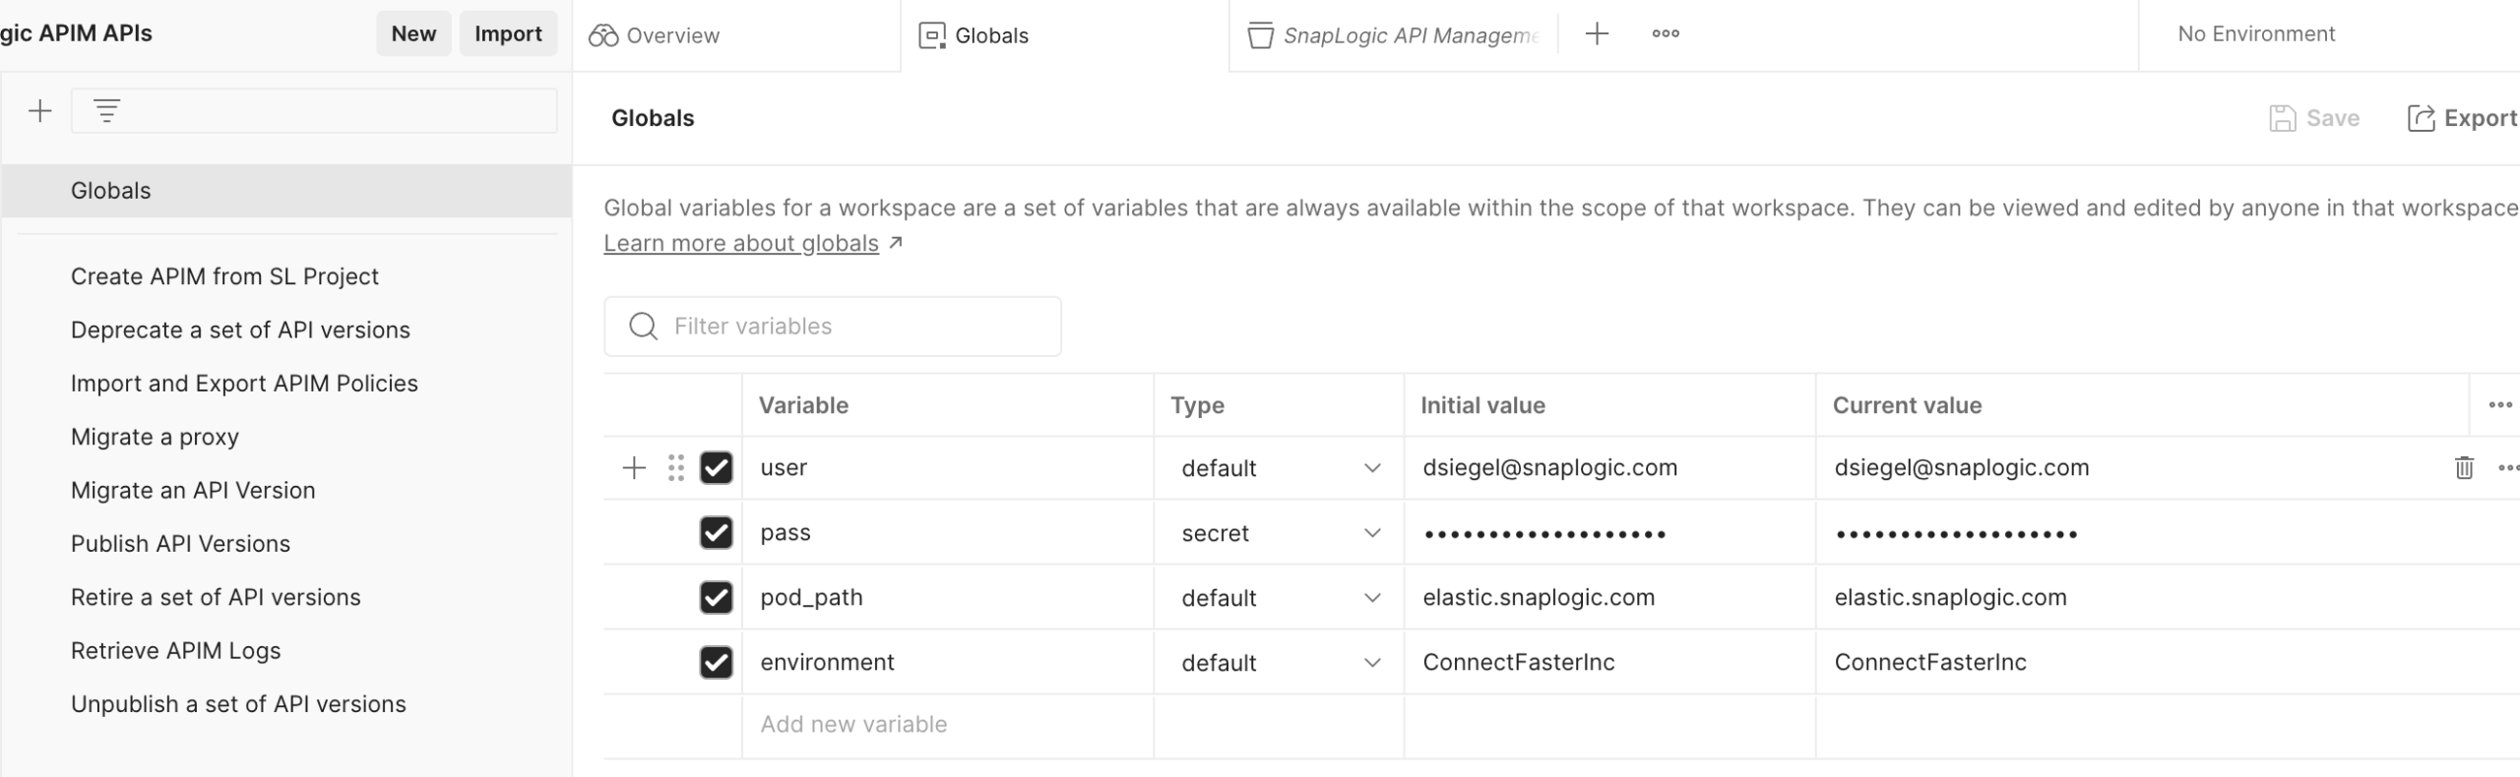The image size is (2520, 777).
Task: Open tab options three-dot menu
Action: point(1666,34)
